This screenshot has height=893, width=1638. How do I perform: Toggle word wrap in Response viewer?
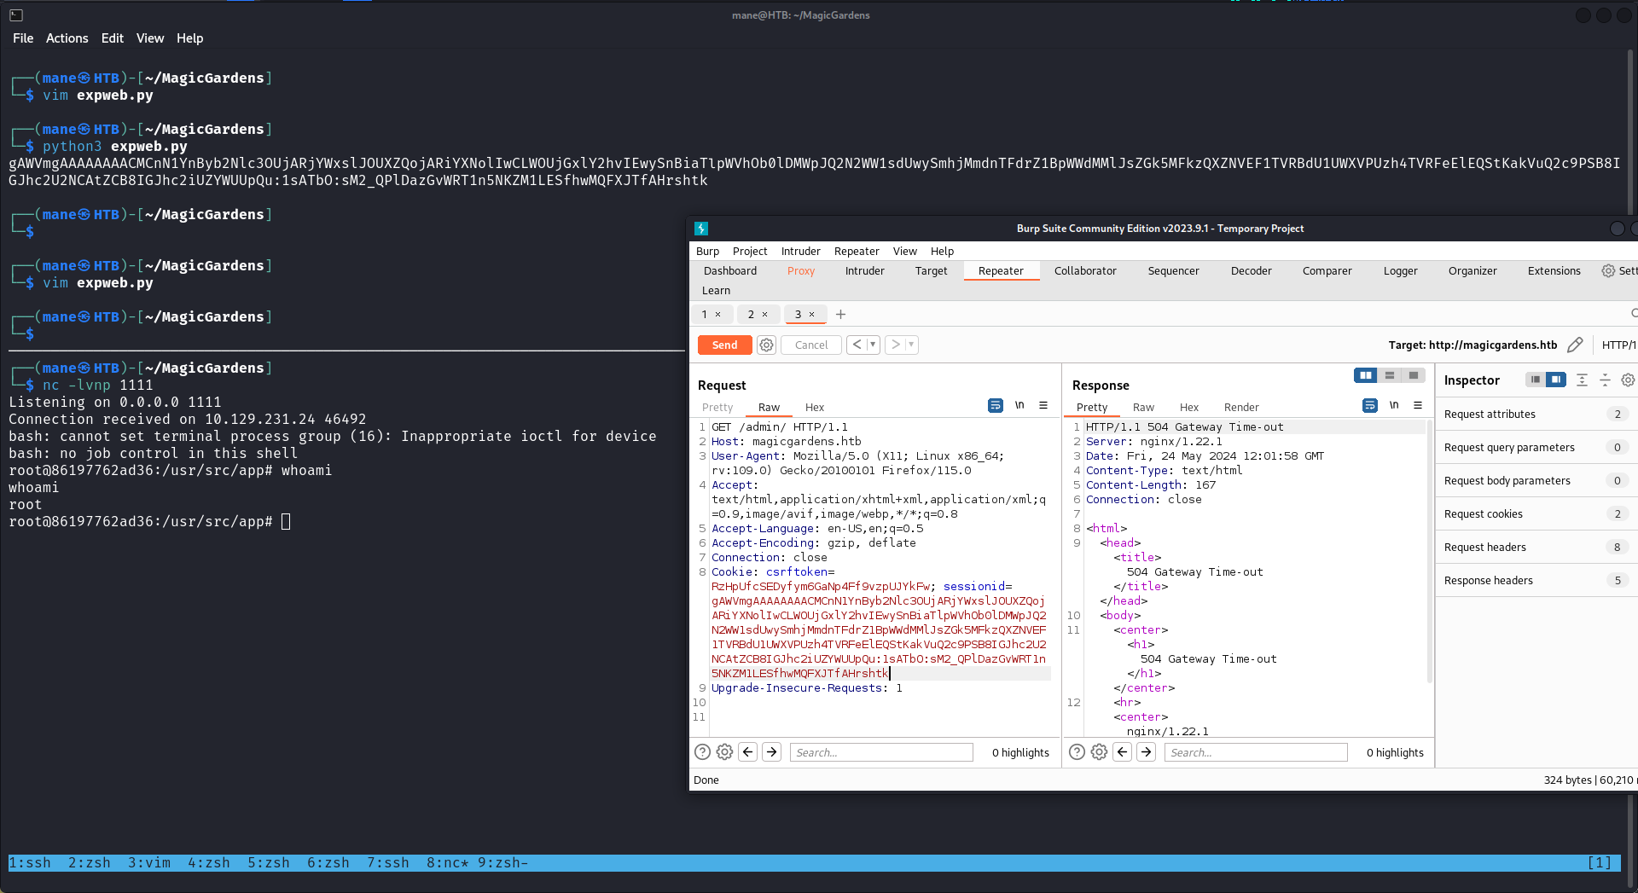tap(1370, 406)
